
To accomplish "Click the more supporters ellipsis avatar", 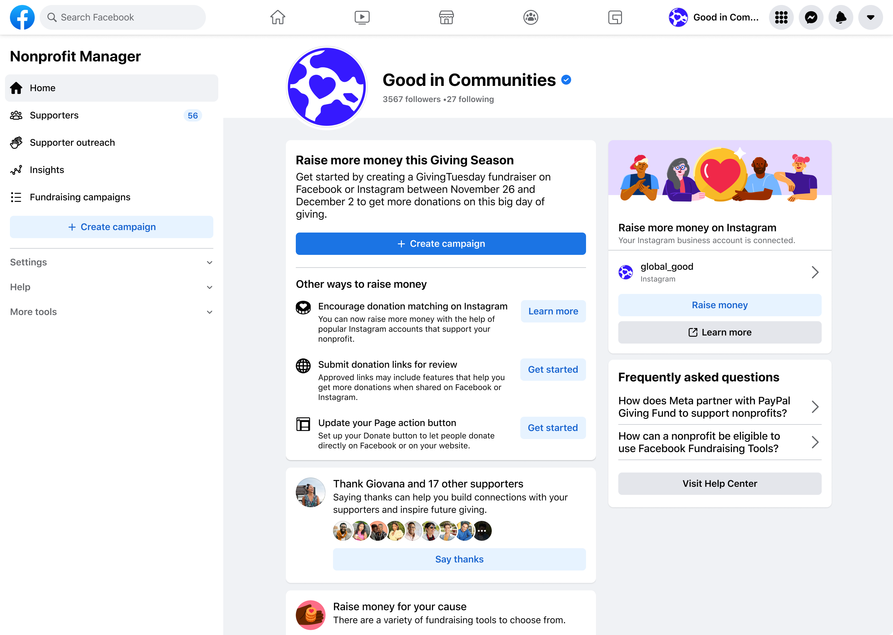I will click(482, 531).
